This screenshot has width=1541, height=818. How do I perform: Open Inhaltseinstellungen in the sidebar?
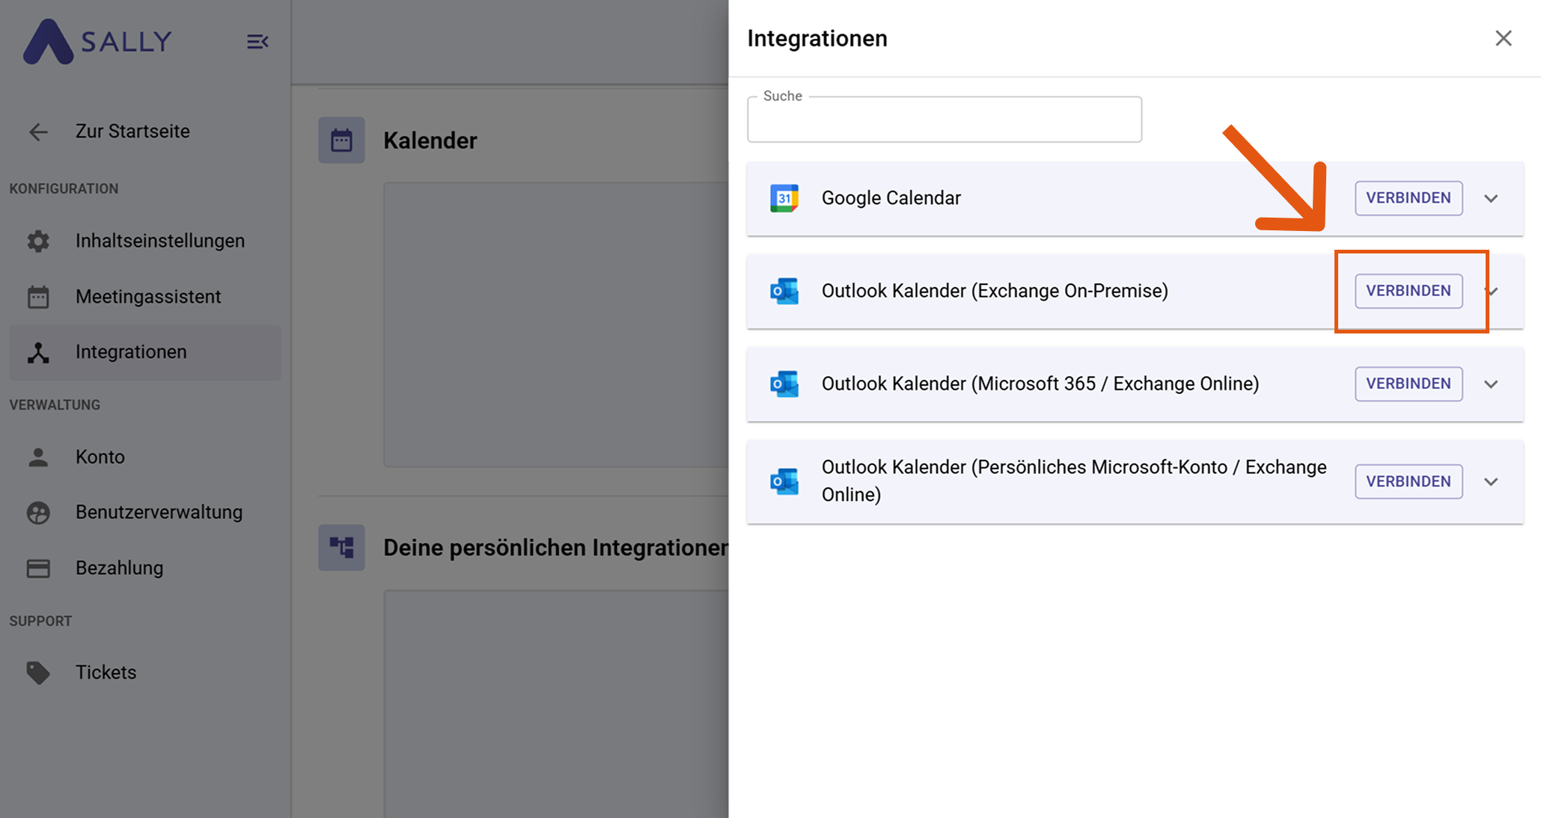click(x=159, y=241)
